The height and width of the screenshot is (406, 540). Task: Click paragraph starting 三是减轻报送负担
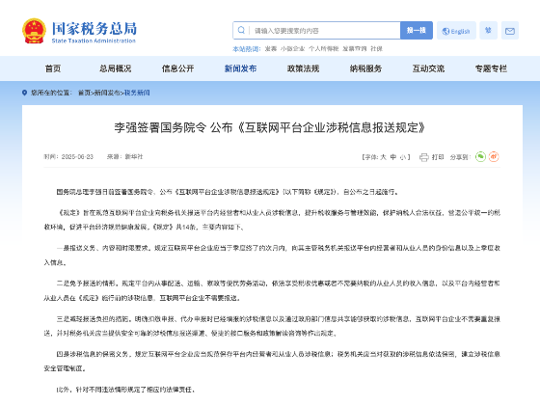coord(272,326)
